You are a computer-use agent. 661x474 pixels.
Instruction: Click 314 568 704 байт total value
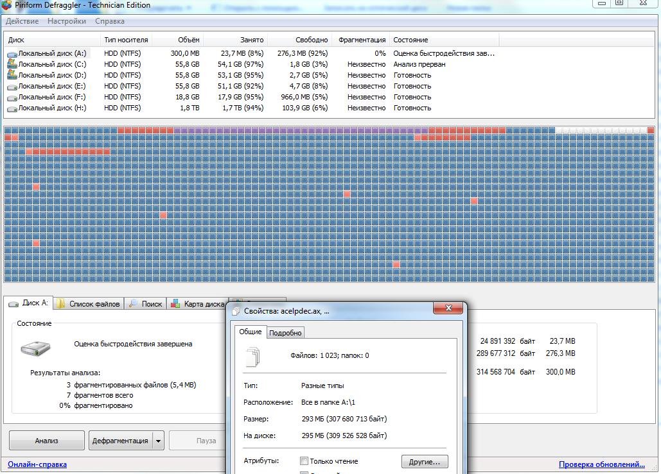coord(506,372)
